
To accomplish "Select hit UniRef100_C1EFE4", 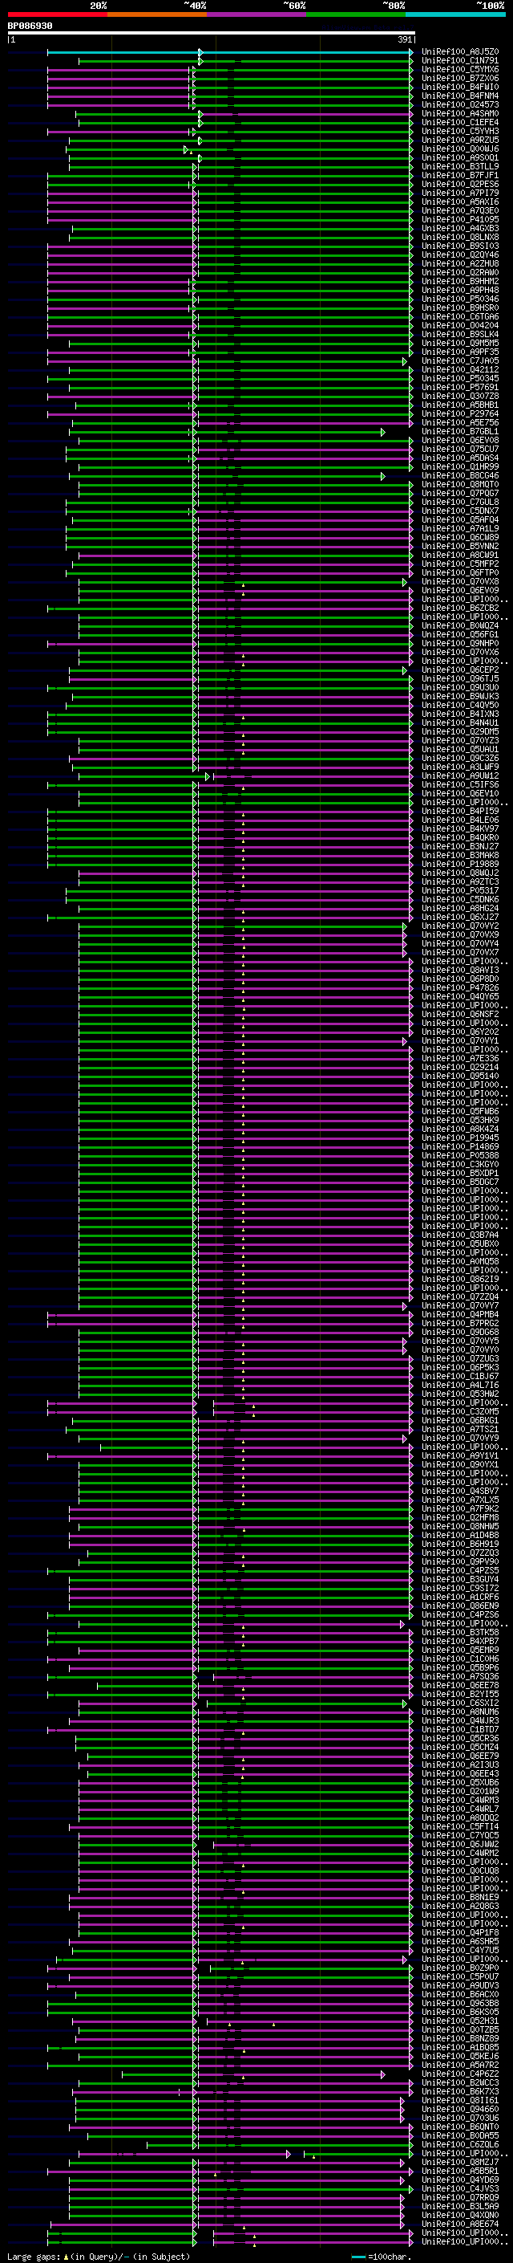I will [460, 122].
